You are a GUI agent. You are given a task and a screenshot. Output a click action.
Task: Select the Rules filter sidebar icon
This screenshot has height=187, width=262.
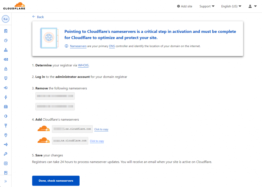[x=5, y=125]
